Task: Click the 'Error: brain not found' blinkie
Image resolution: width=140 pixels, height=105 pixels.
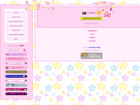Action: [16, 76]
